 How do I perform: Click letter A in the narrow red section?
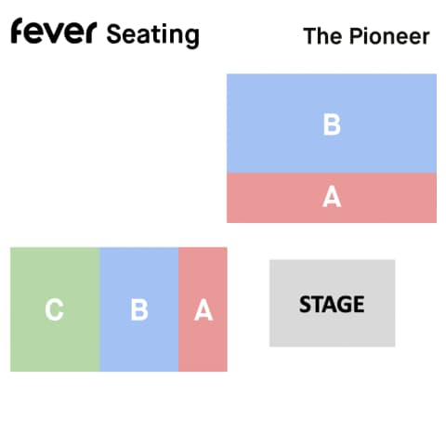tap(203, 309)
